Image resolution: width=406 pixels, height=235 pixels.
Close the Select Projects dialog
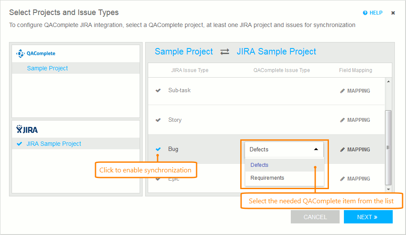pos(393,13)
